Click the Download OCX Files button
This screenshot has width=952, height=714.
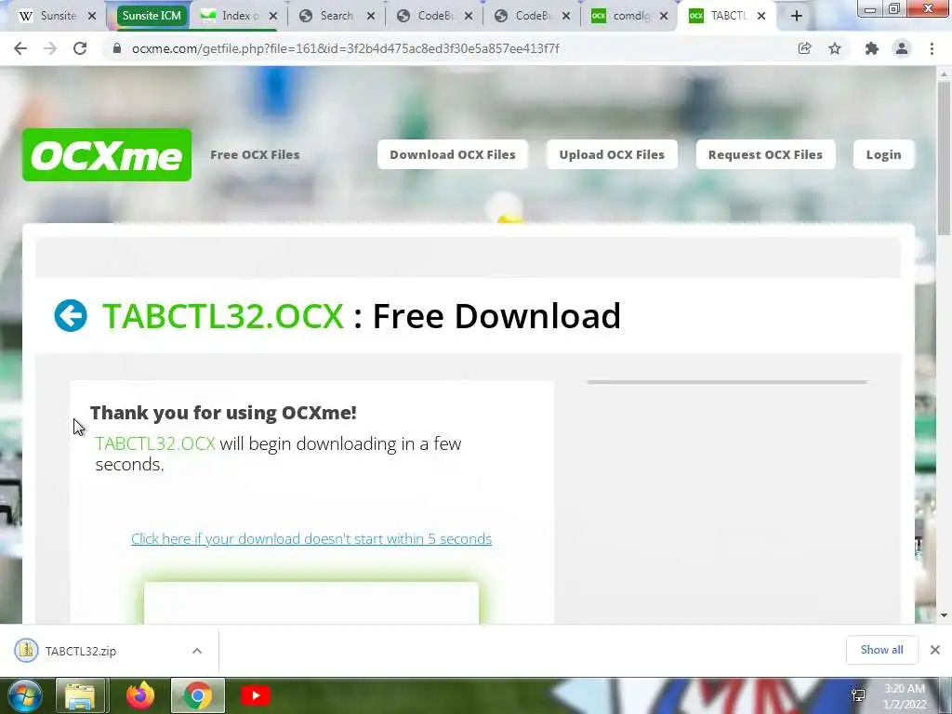453,155
